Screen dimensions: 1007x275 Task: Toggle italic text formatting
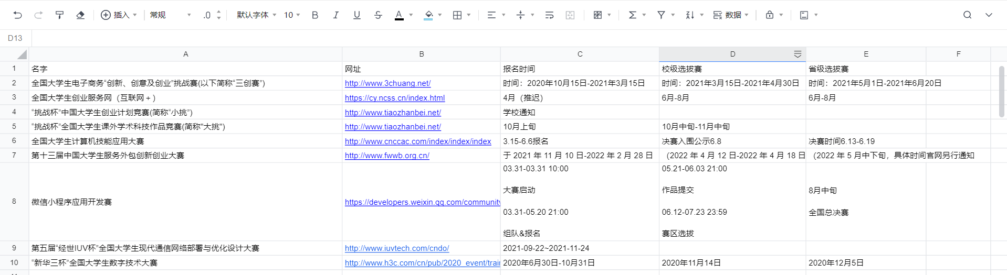click(336, 15)
